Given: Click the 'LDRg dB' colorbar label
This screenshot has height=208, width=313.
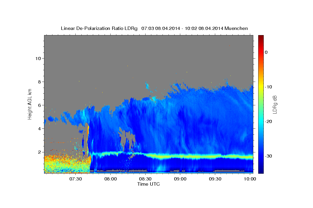Looking at the screenshot, I should click(x=275, y=105).
